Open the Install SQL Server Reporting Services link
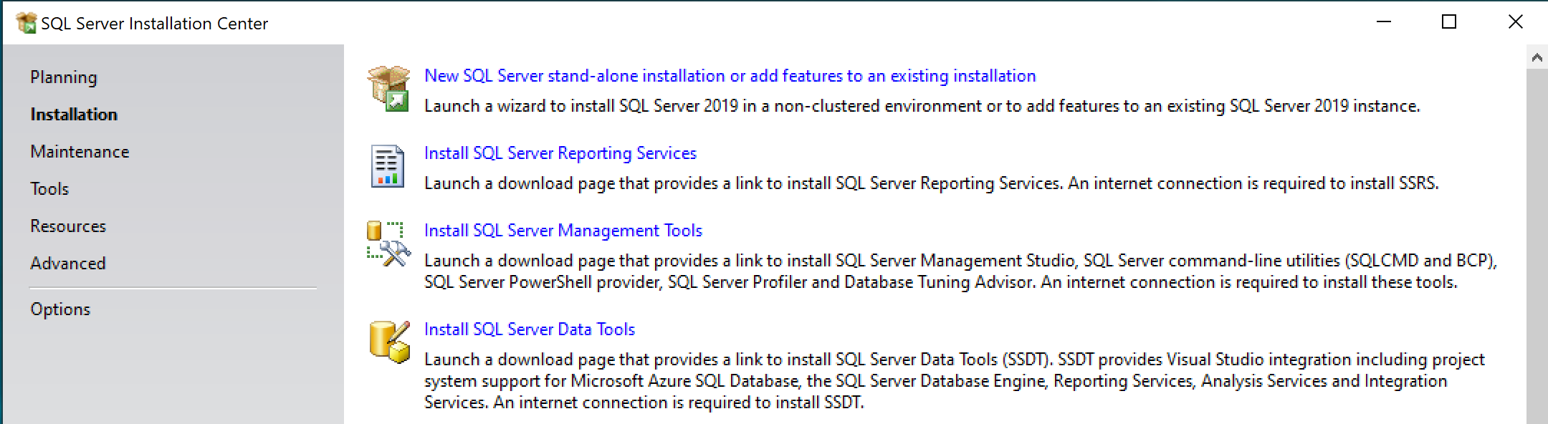Viewport: 1548px width, 424px height. (561, 153)
